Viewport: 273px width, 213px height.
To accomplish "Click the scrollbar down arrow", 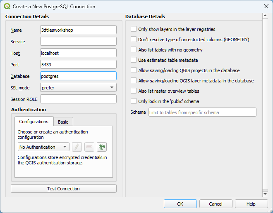I will click(x=265, y=194).
